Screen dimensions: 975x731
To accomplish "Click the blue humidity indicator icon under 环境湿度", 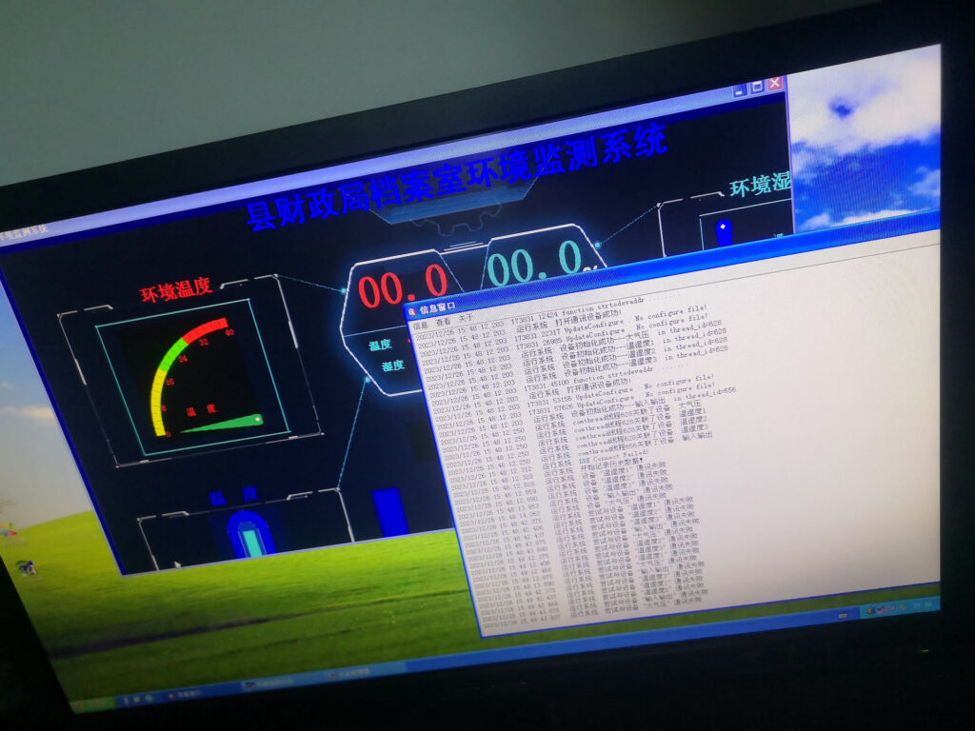I will (724, 233).
